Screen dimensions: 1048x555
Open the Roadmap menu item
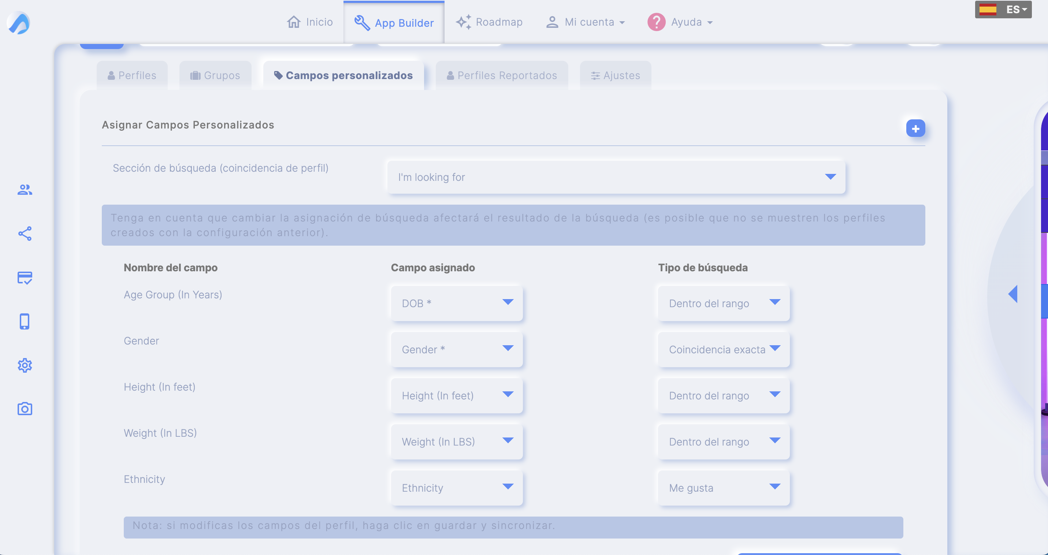[x=489, y=22]
